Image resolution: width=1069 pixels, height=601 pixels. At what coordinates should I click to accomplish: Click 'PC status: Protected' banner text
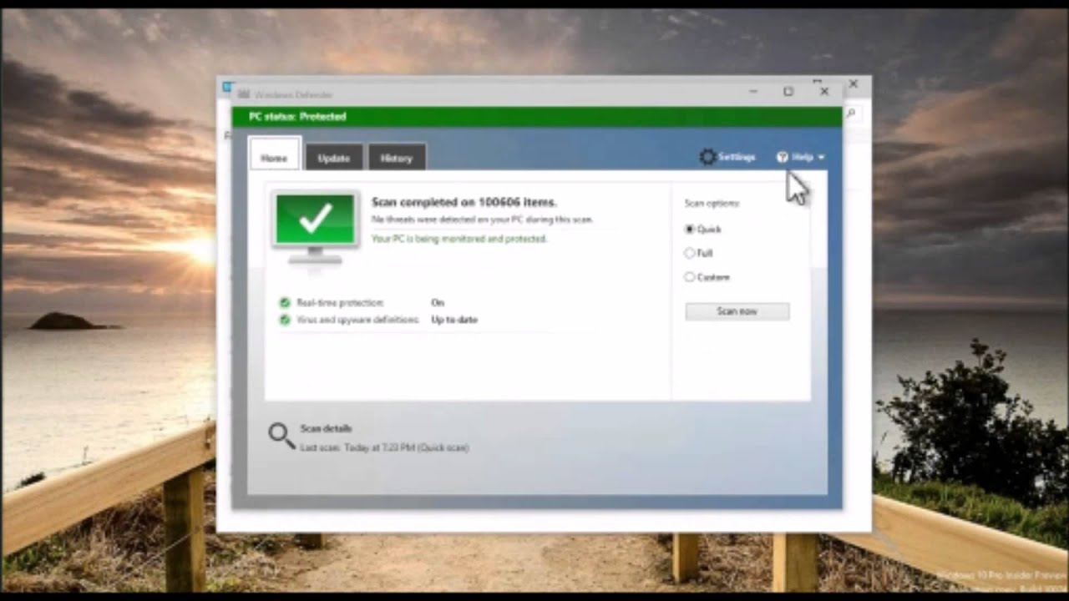coord(297,117)
